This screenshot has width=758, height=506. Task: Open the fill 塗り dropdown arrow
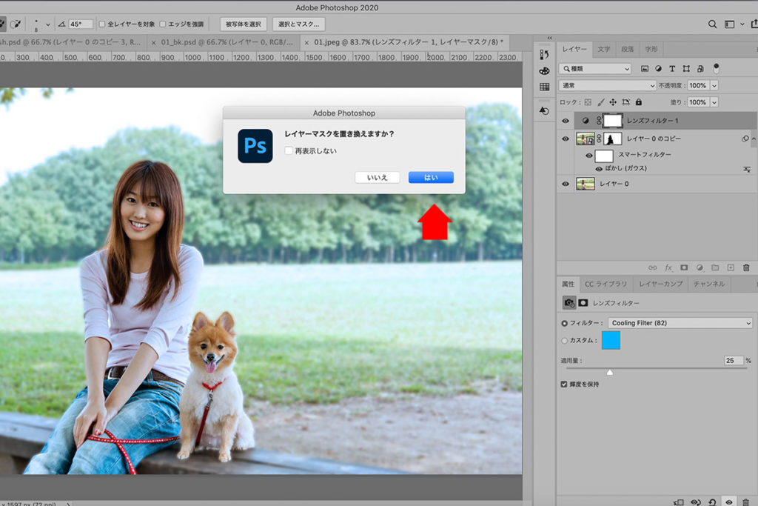[x=714, y=102]
